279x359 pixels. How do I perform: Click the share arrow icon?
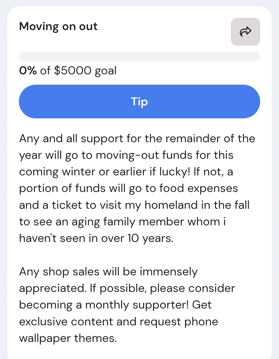pos(245,32)
